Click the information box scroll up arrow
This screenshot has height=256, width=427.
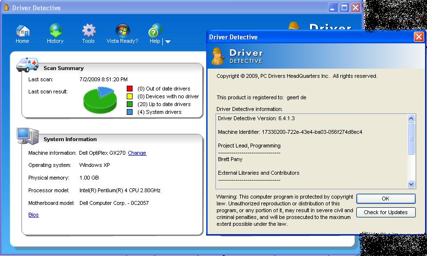tap(411, 118)
